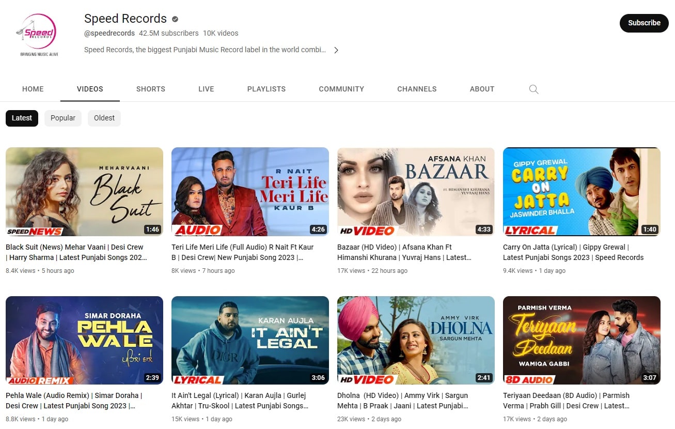Viewport: 675px width, 429px height.
Task: Click the 4:33 duration badge on Bazaar
Action: 484,229
